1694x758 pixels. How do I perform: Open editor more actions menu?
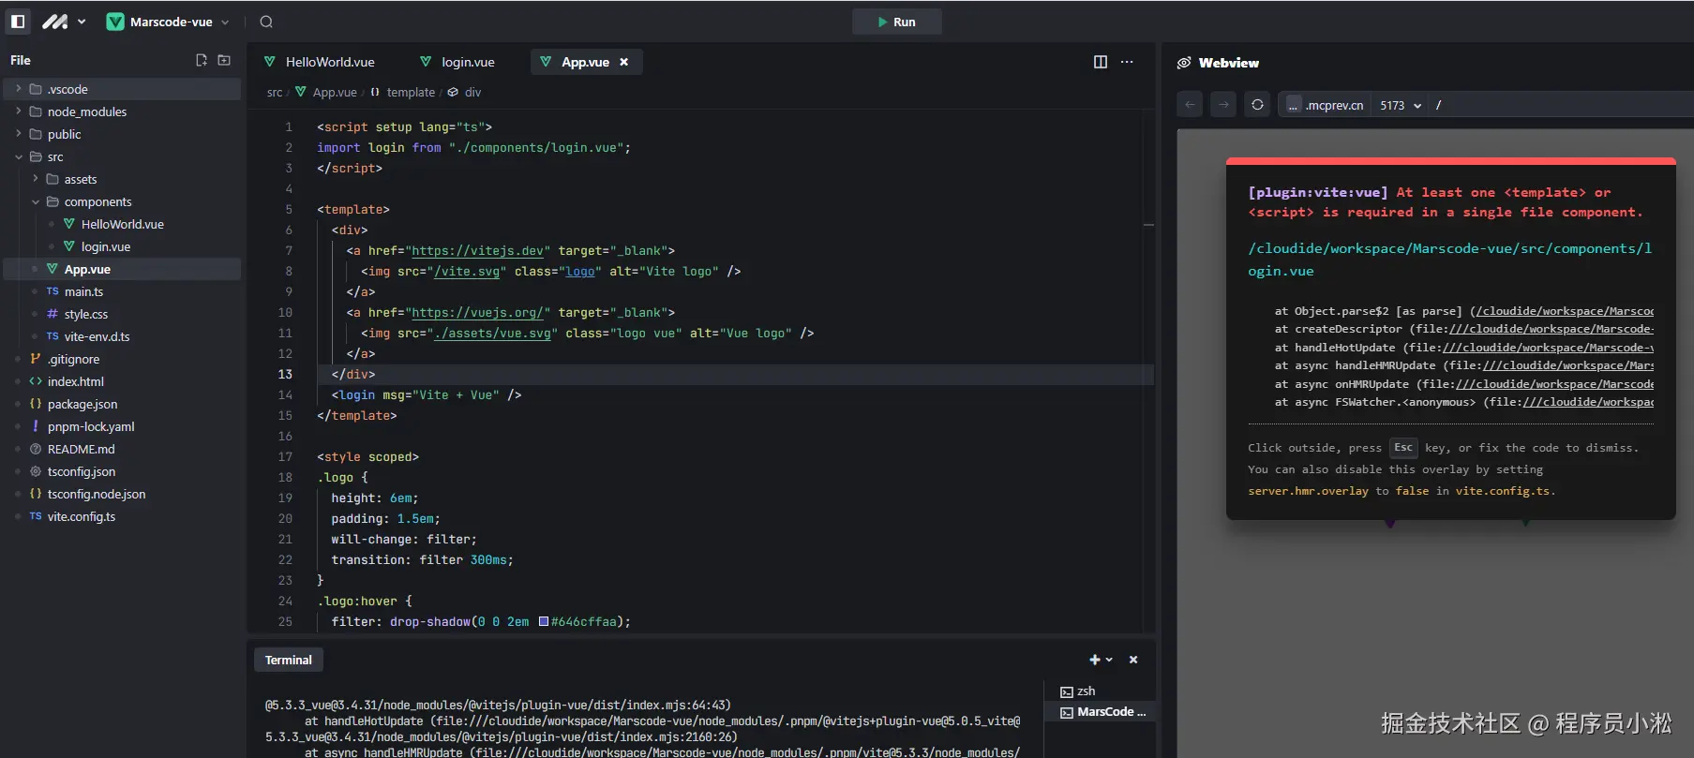(1127, 62)
